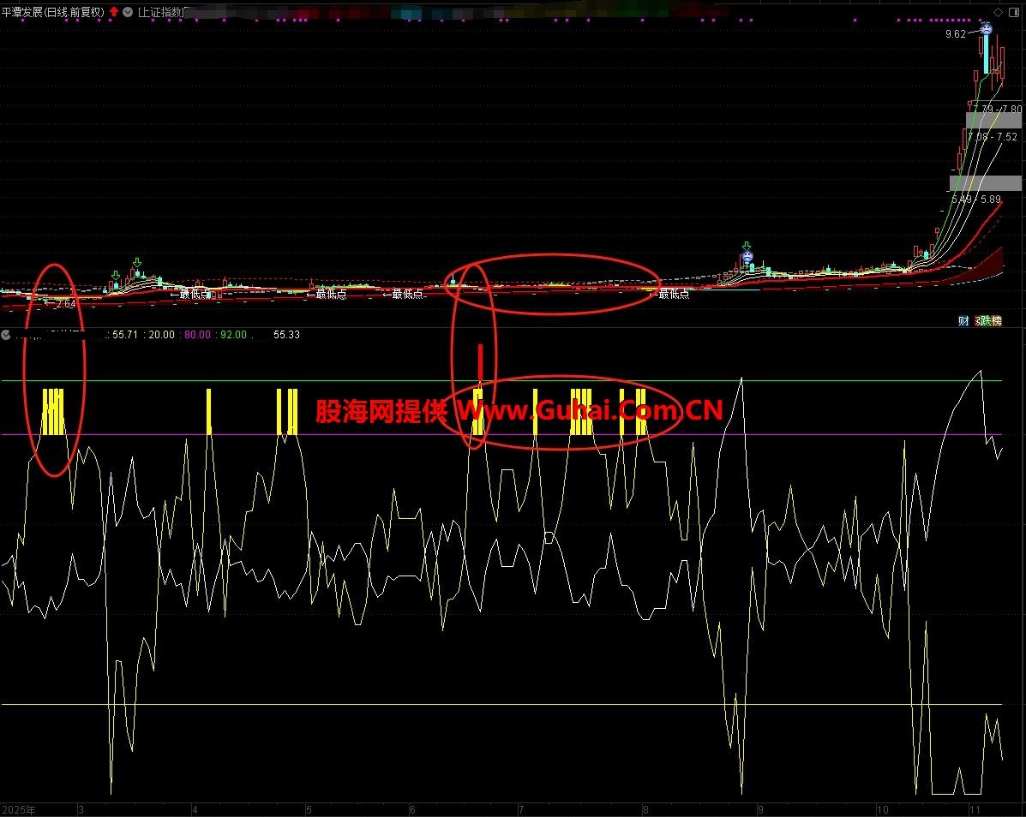Click the 5.49 - 5.89 gray gap zone
1026x817 pixels.
click(x=985, y=183)
